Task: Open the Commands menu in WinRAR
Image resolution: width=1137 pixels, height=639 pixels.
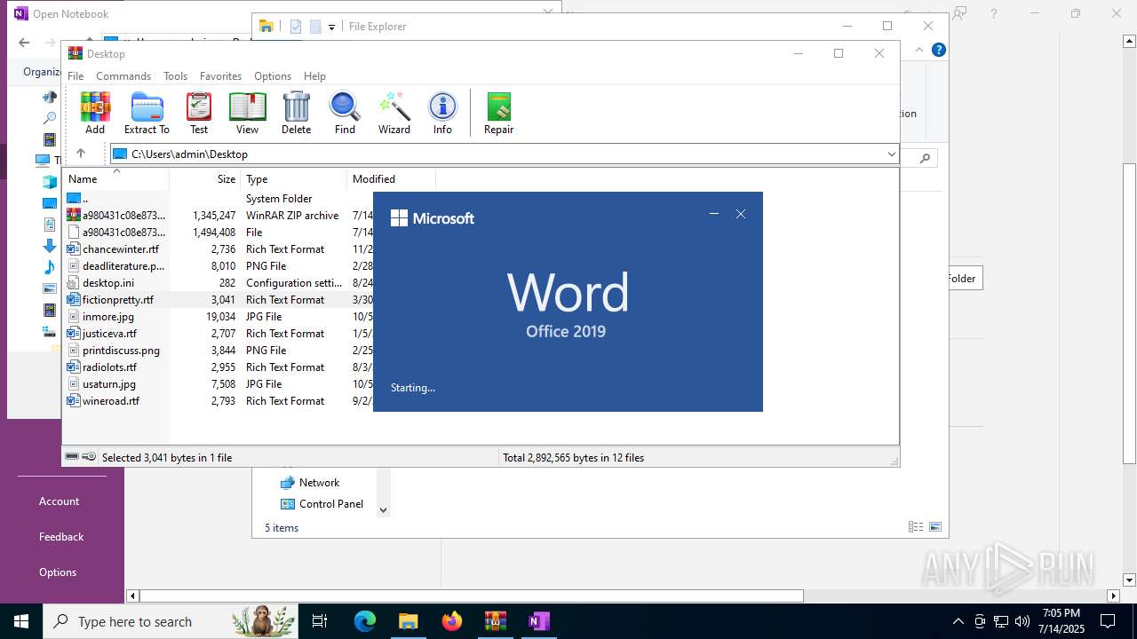Action: [123, 76]
